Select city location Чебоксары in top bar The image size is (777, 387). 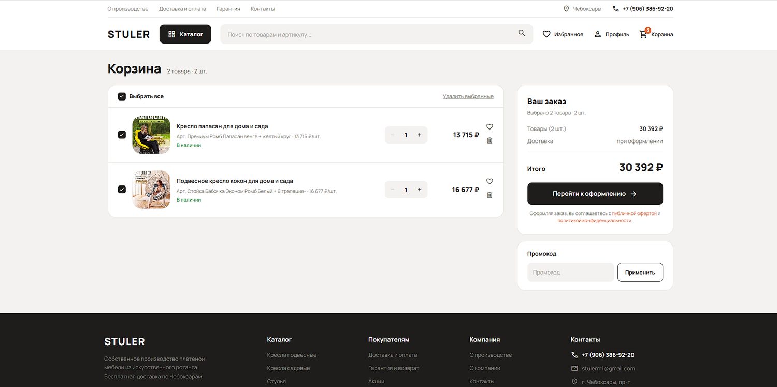click(x=582, y=9)
